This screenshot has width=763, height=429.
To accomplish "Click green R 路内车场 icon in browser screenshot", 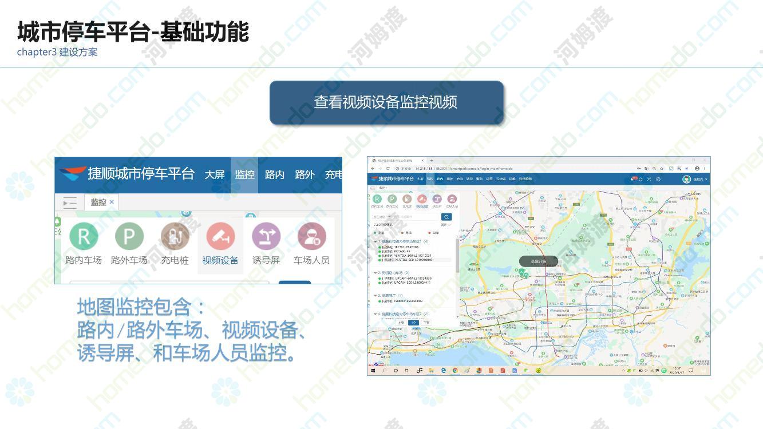I will (377, 199).
